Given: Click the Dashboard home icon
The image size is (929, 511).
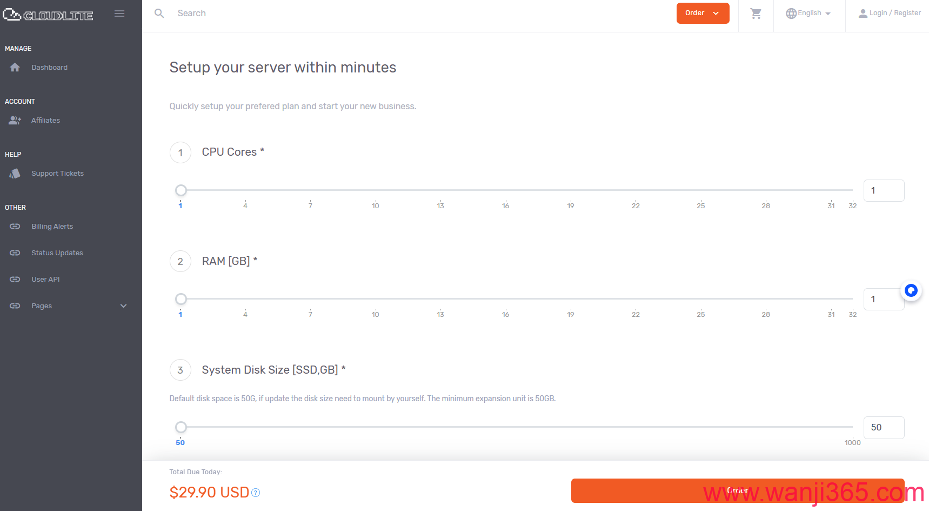Looking at the screenshot, I should point(15,68).
